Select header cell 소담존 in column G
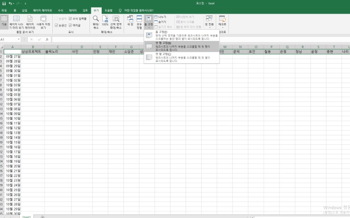The width and height of the screenshot is (350, 218). pyautogui.click(x=131, y=51)
